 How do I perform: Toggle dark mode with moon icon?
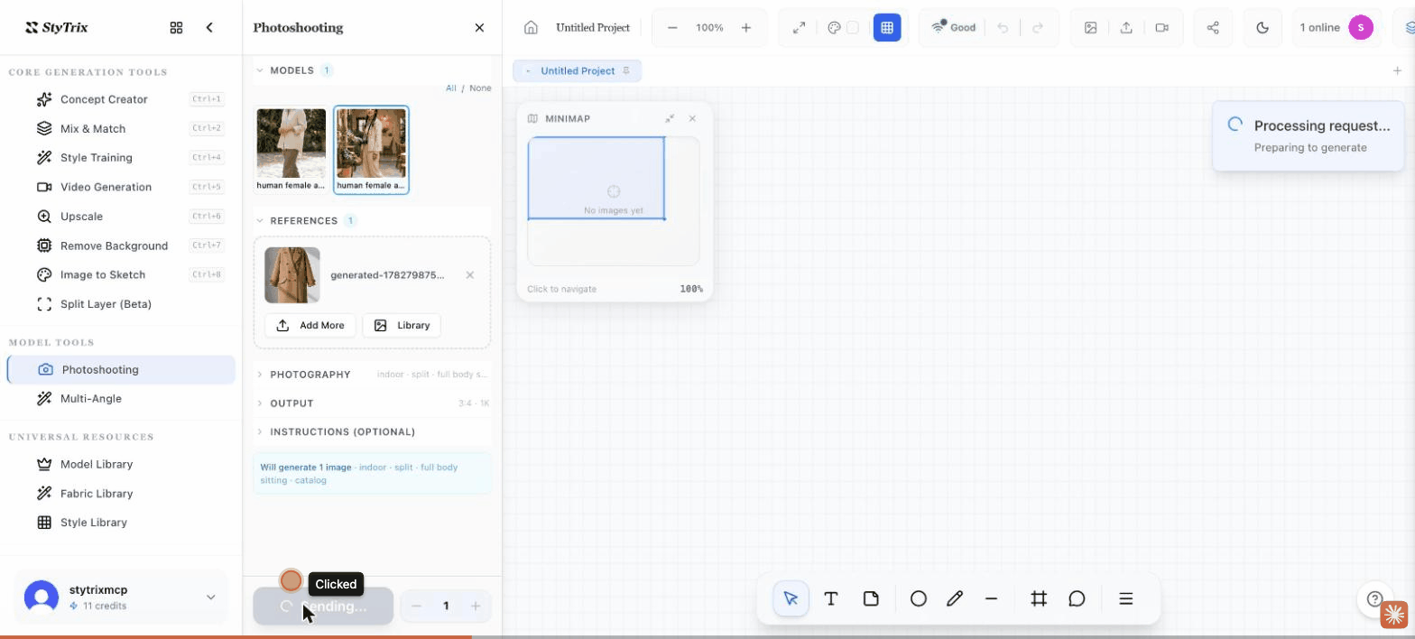click(1262, 27)
